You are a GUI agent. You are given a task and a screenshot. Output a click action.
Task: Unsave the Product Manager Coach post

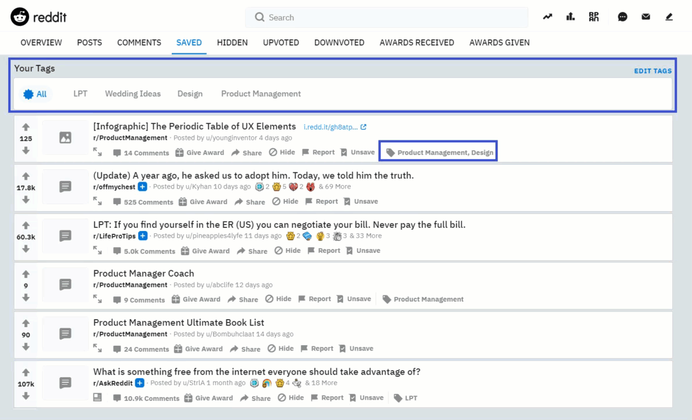click(x=354, y=299)
